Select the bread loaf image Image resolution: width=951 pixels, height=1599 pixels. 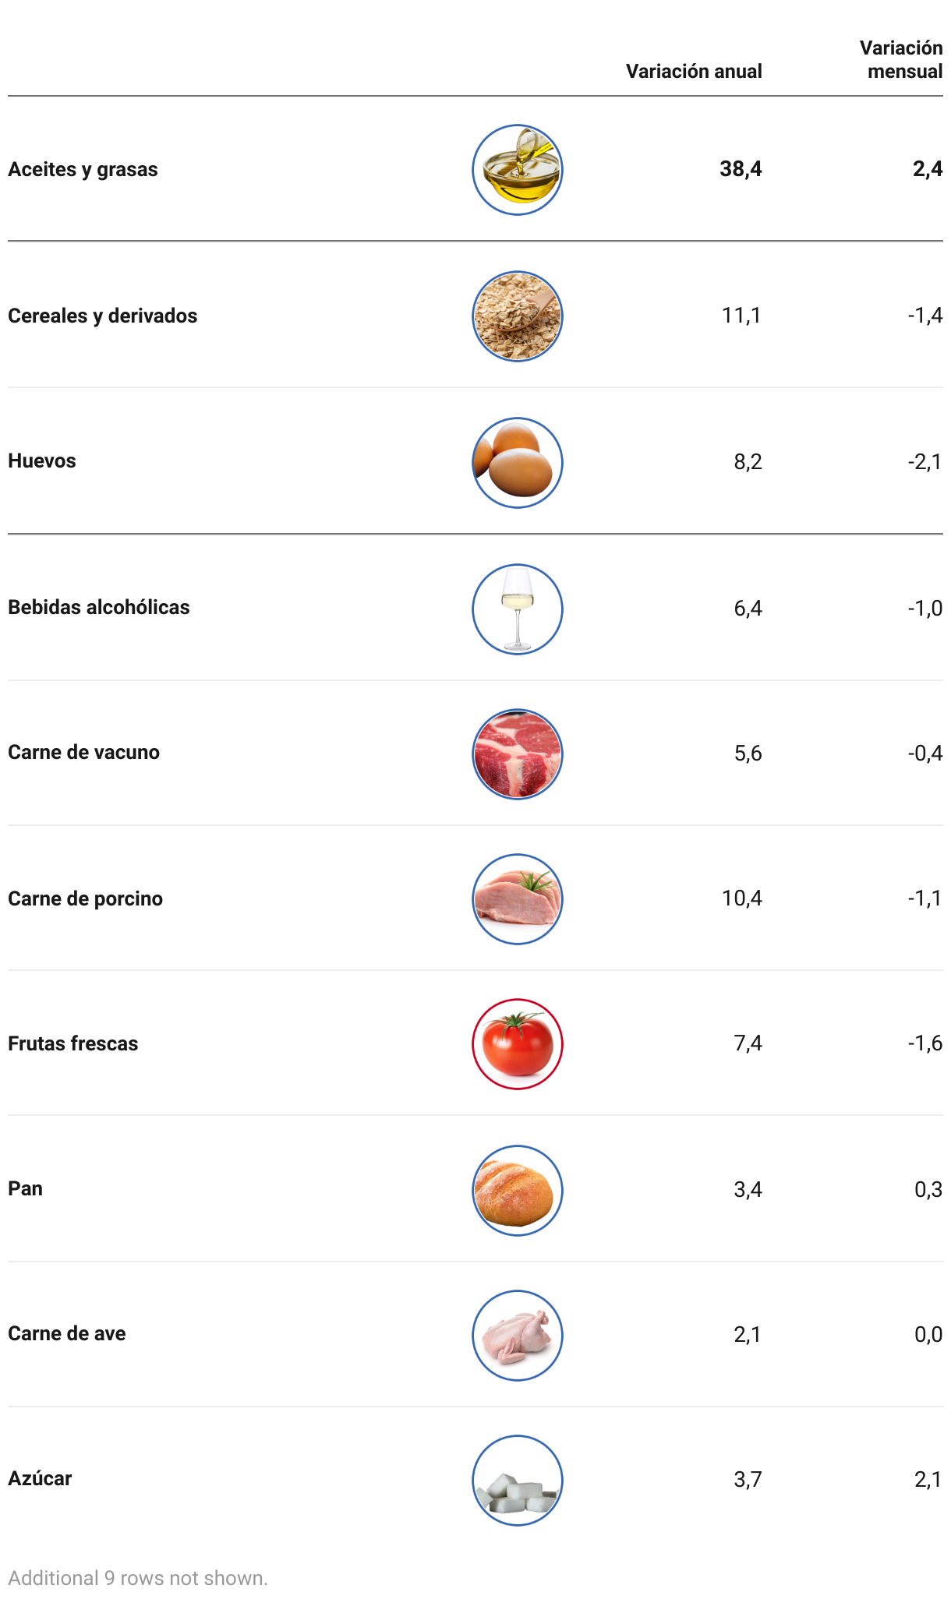[518, 1191]
